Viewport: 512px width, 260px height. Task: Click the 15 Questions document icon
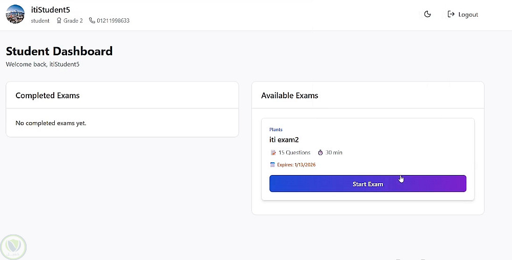pyautogui.click(x=273, y=153)
